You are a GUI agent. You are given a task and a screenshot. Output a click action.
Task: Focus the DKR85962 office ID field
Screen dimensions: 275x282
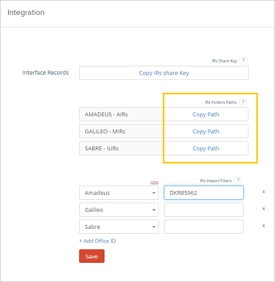(x=204, y=193)
